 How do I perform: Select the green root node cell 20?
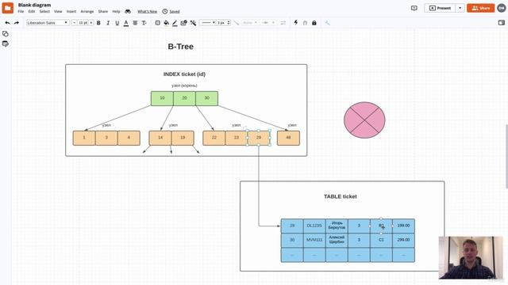[x=184, y=98]
